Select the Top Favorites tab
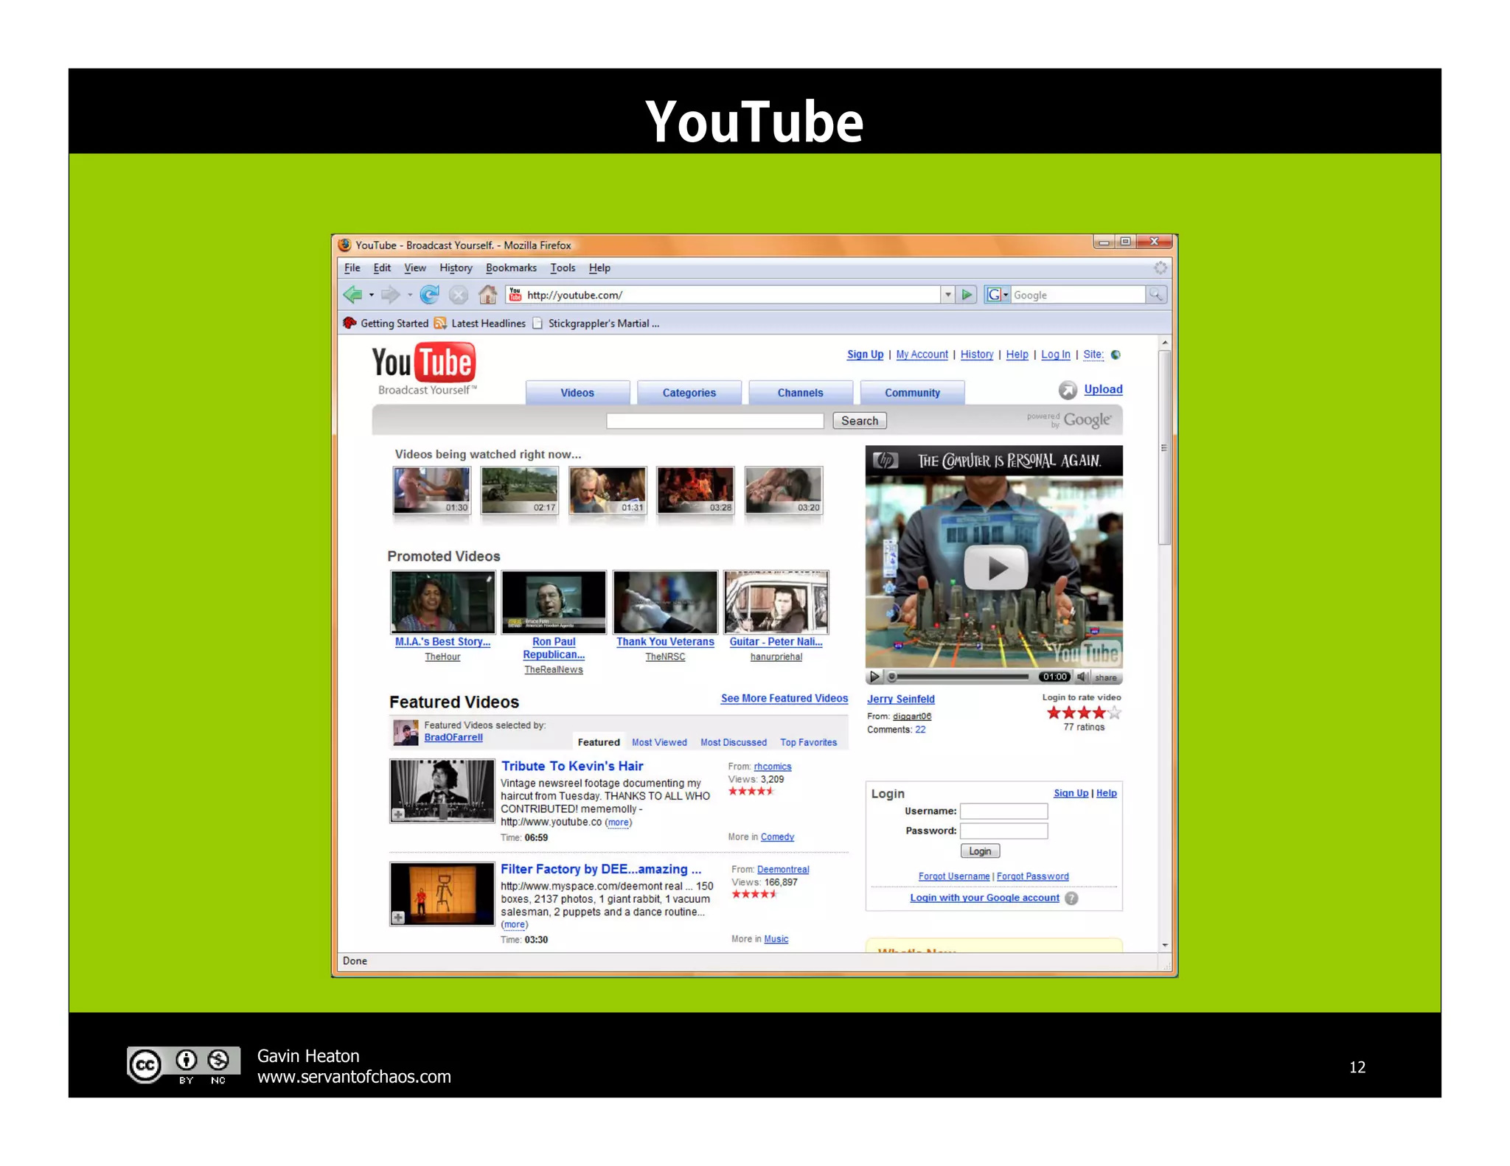Screen dimensions: 1510x1166 (809, 743)
